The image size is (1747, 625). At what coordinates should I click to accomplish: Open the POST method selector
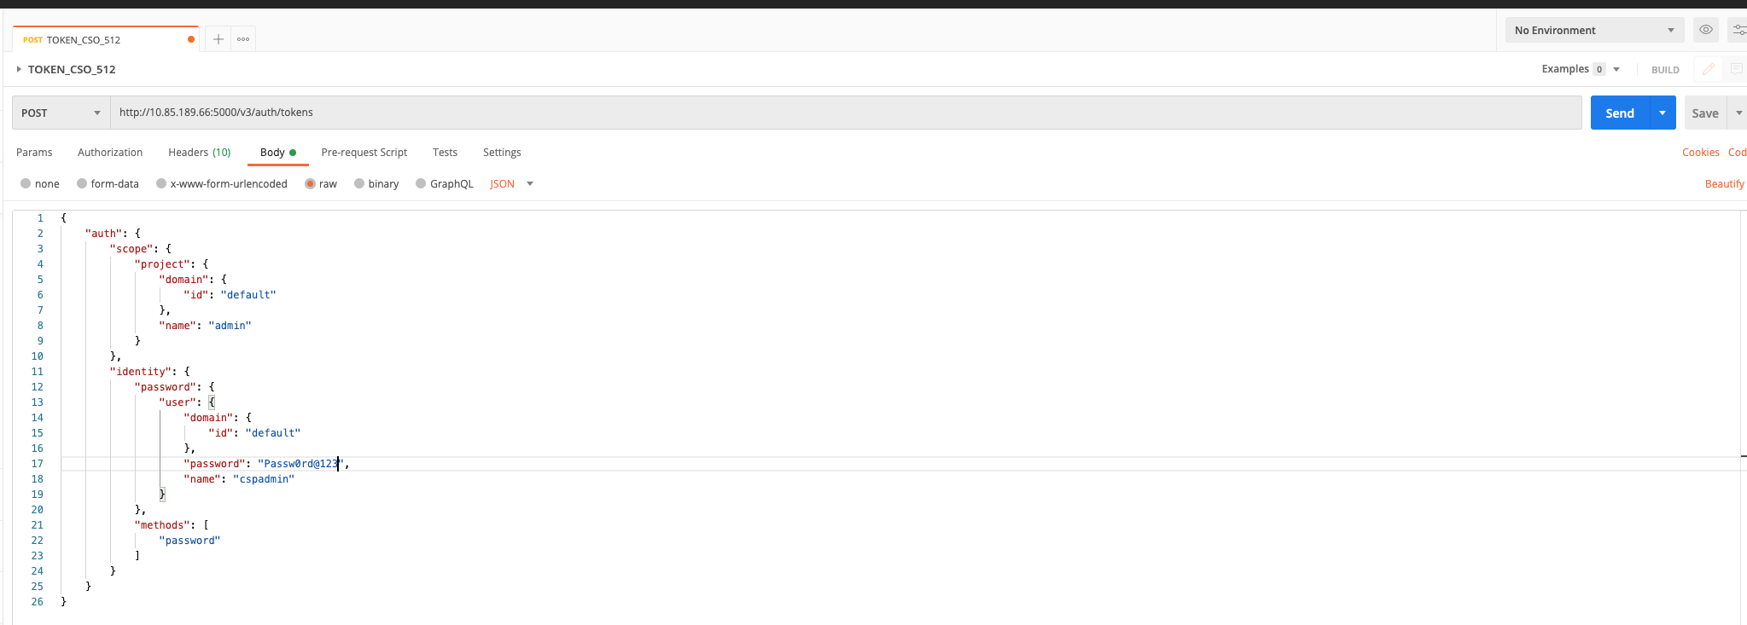pyautogui.click(x=60, y=112)
